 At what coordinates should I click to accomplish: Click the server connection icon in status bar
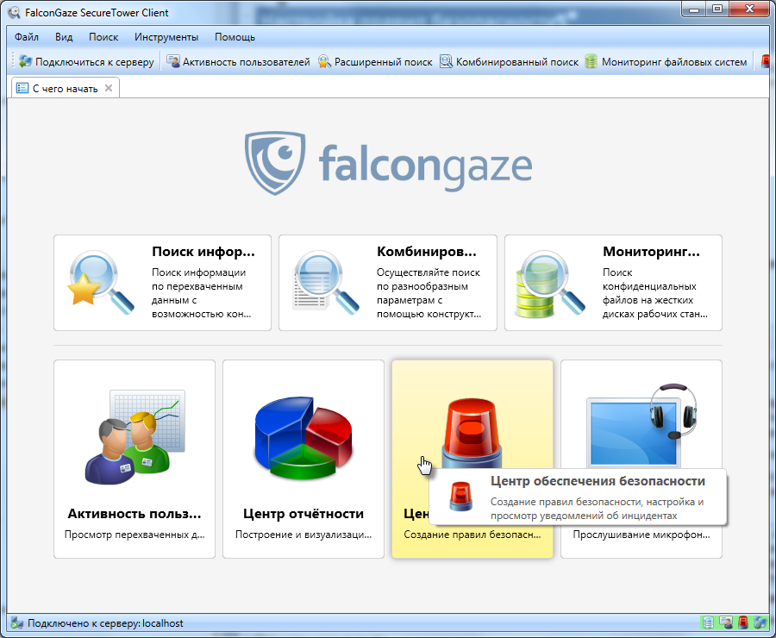(x=17, y=623)
